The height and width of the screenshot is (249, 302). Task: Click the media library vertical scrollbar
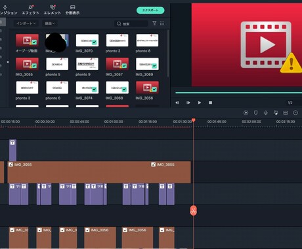[x=168, y=54]
